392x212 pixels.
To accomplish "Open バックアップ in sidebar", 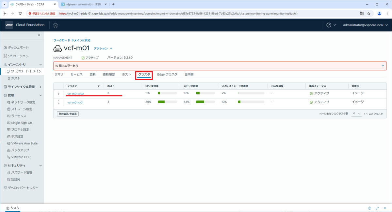I will (18, 150).
